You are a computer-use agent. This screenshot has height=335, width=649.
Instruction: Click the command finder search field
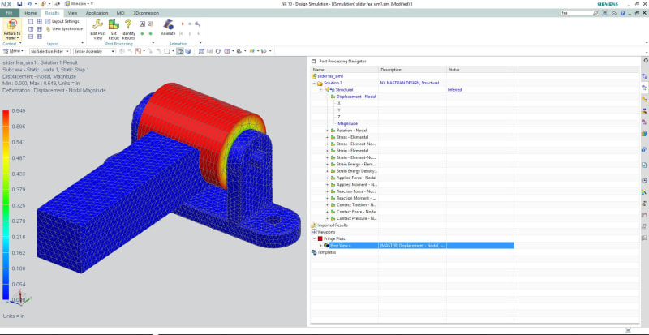click(x=576, y=13)
